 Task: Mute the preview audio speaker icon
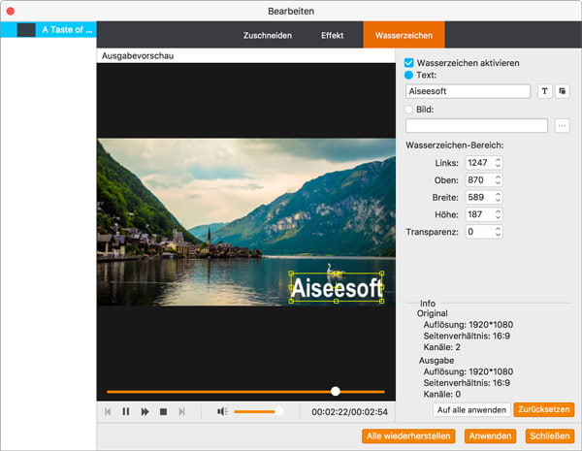coord(221,411)
